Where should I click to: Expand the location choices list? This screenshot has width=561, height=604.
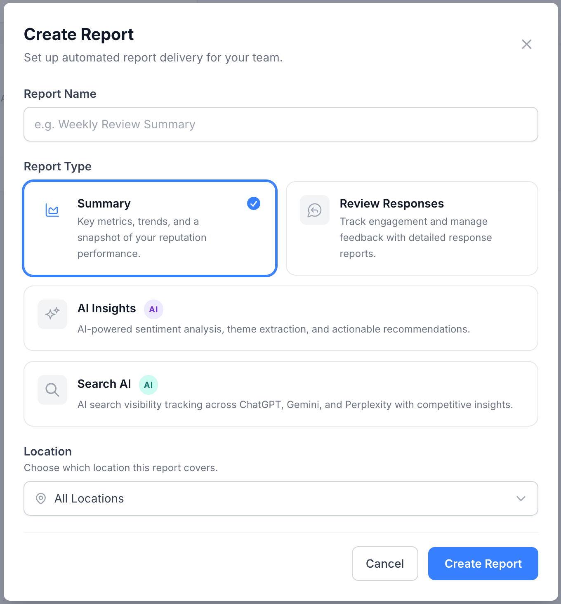[280, 498]
